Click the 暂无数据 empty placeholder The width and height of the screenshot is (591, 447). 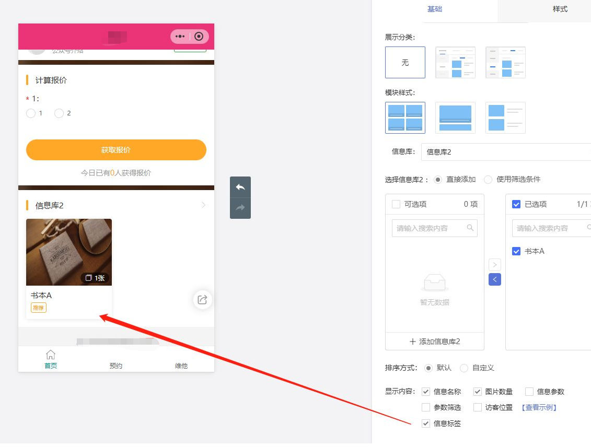pos(435,290)
